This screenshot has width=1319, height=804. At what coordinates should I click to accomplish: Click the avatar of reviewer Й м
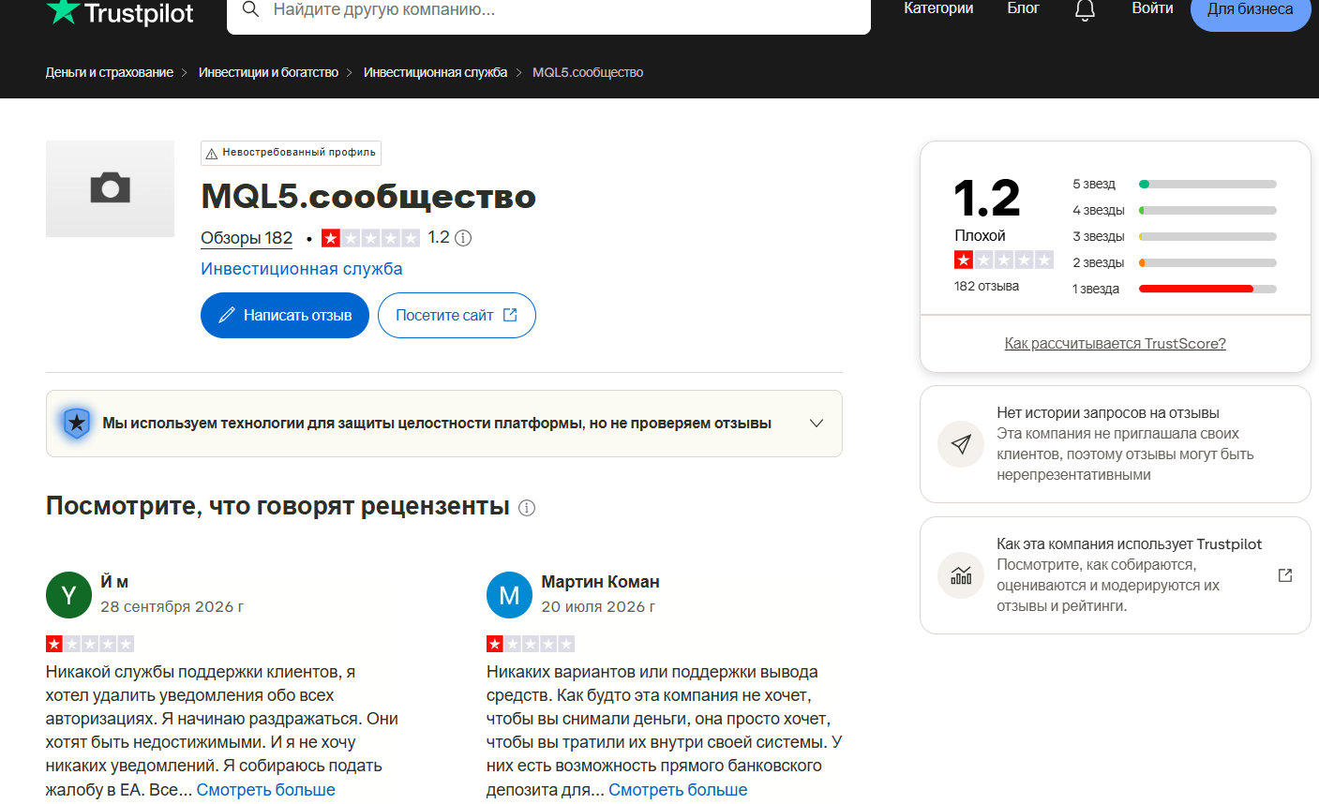pyautogui.click(x=68, y=595)
